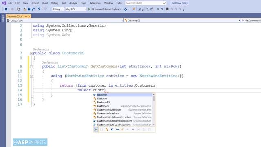This screenshot has height=147, width=261.
Task: Click the Save All toolbar icon
Action: pyautogui.click(x=33, y=9)
